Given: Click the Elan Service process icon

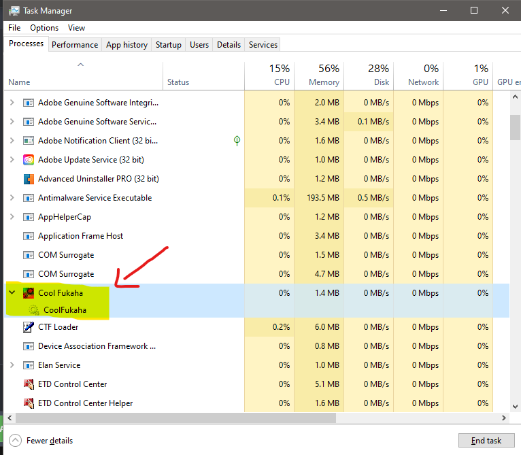Looking at the screenshot, I should tap(29, 365).
